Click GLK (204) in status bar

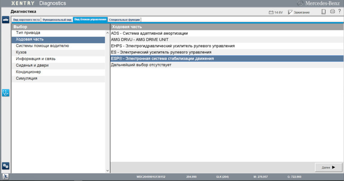click(x=222, y=177)
